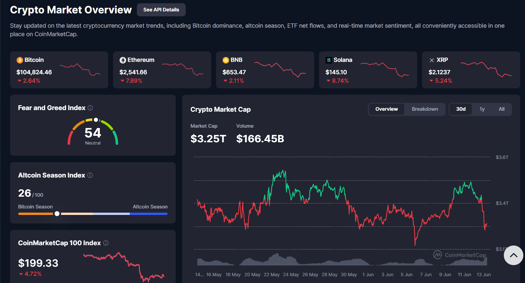Viewport: 525px width, 283px height.
Task: Click the Altcoin Season Index slider knob
Action: coord(57,214)
